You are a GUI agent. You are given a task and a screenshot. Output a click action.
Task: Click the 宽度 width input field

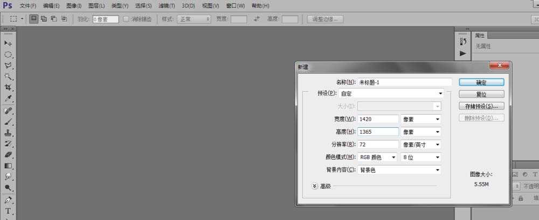point(377,119)
